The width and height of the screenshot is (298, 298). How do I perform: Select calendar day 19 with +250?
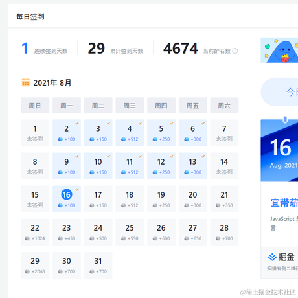161,199
